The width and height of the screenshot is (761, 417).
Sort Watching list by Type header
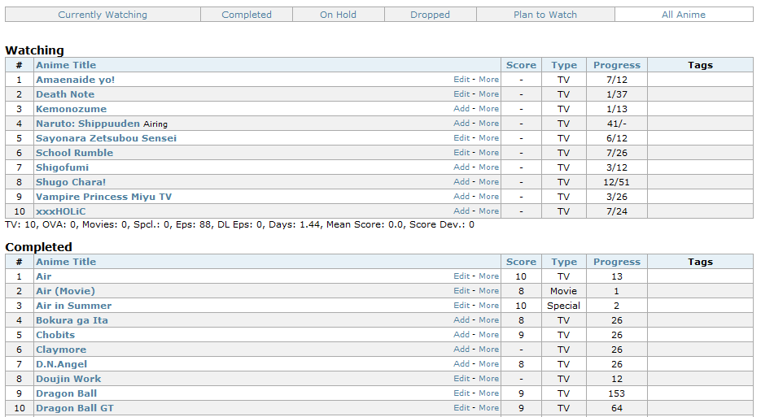564,65
